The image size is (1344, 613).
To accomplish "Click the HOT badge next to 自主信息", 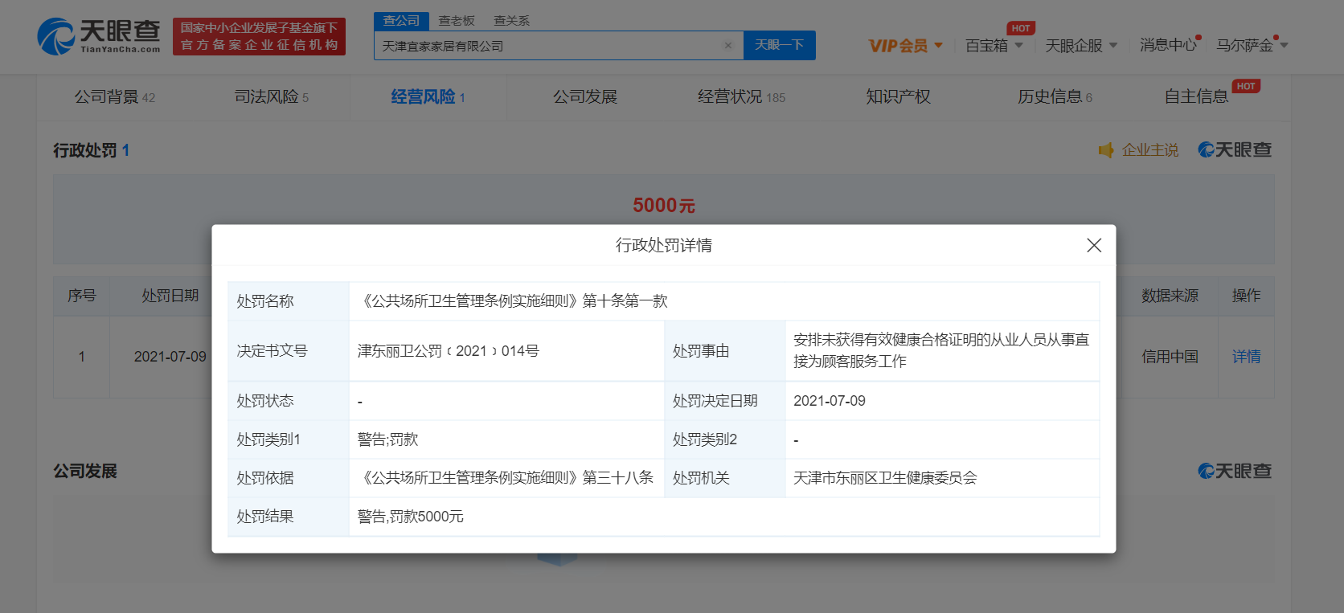I will [1246, 86].
